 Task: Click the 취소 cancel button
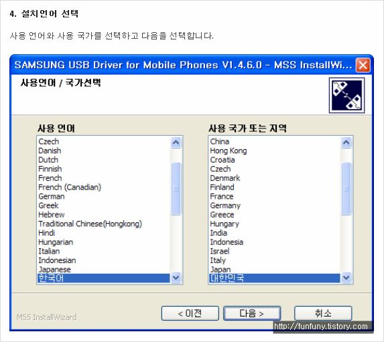[323, 313]
